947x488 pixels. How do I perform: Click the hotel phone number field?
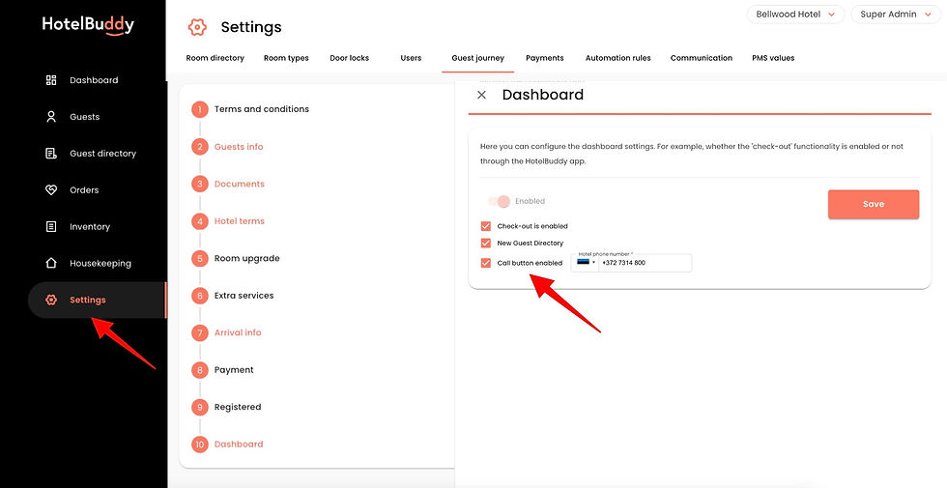645,263
